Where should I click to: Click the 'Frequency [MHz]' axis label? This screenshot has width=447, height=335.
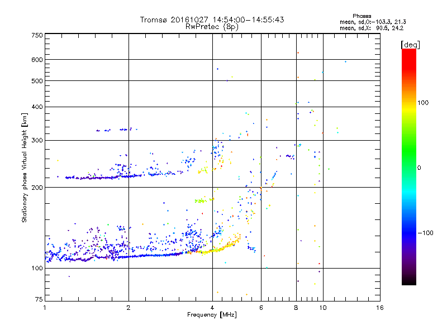tap(212, 315)
